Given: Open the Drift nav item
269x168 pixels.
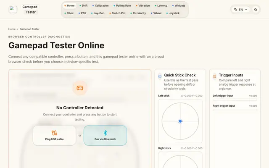Looking at the screenshot, I should tap(84, 5).
